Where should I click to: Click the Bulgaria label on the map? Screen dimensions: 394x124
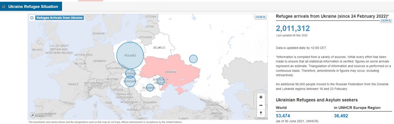pos(150,102)
